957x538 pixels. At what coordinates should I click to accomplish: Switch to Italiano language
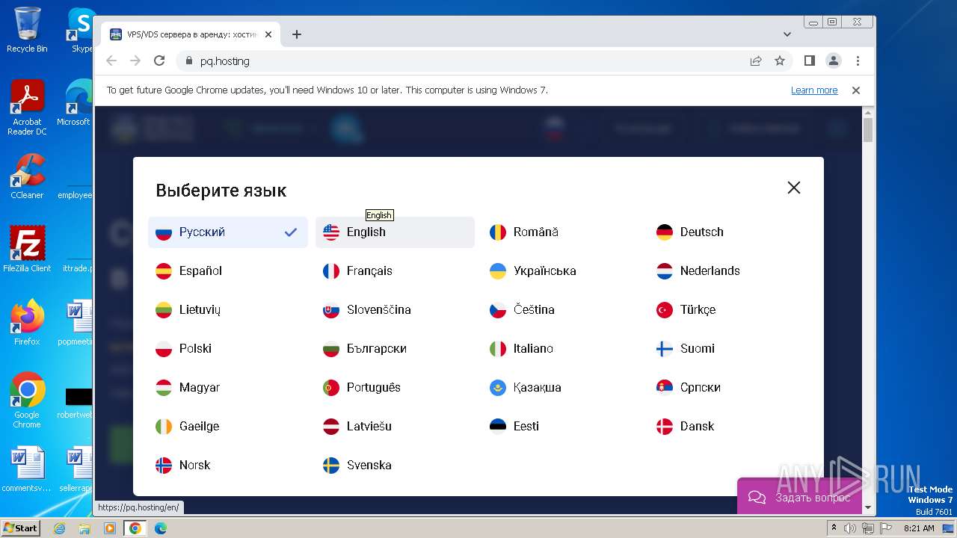point(561,349)
